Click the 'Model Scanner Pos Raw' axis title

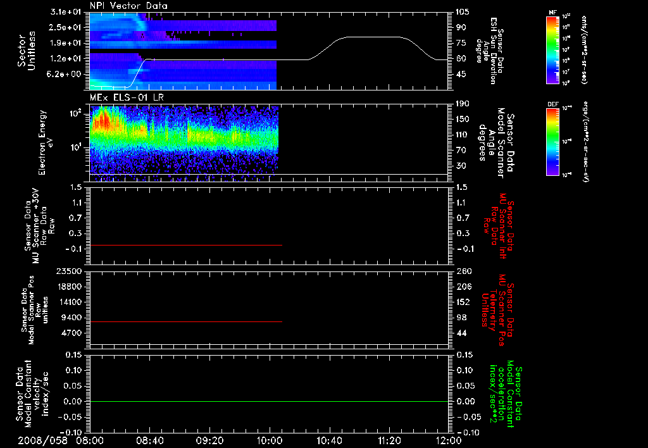click(x=35, y=310)
